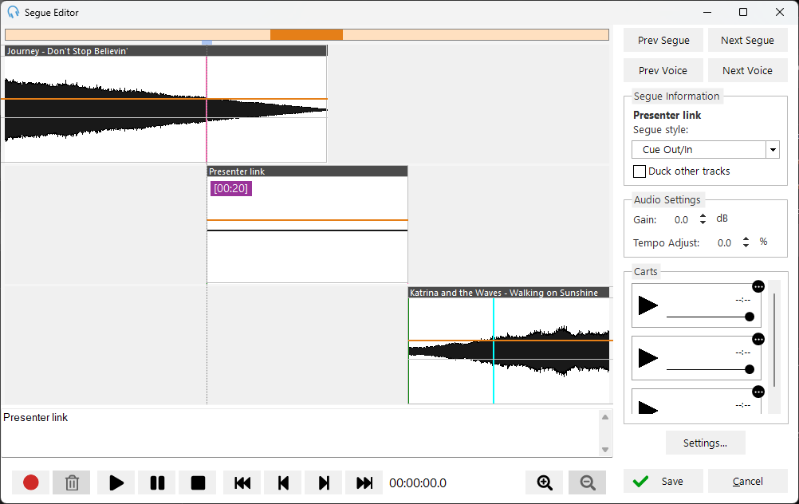This screenshot has height=504, width=799.
Task: Decrease Tempo Adjust with down arrow
Action: (x=746, y=246)
